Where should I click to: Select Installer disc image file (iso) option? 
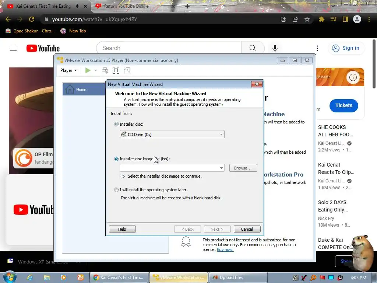click(x=116, y=159)
